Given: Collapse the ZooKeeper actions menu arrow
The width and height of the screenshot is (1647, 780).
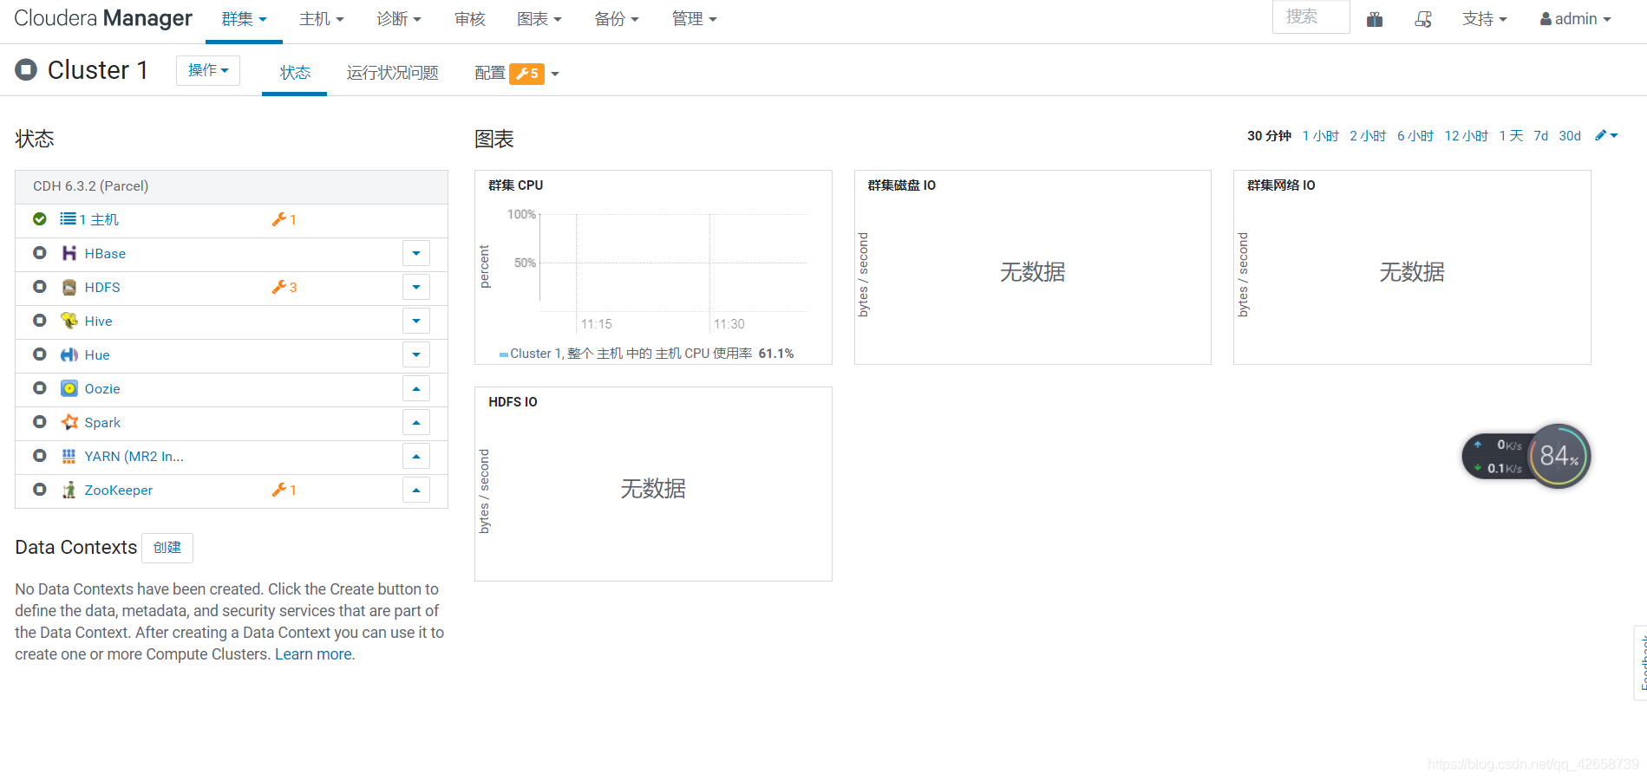Looking at the screenshot, I should (416, 490).
